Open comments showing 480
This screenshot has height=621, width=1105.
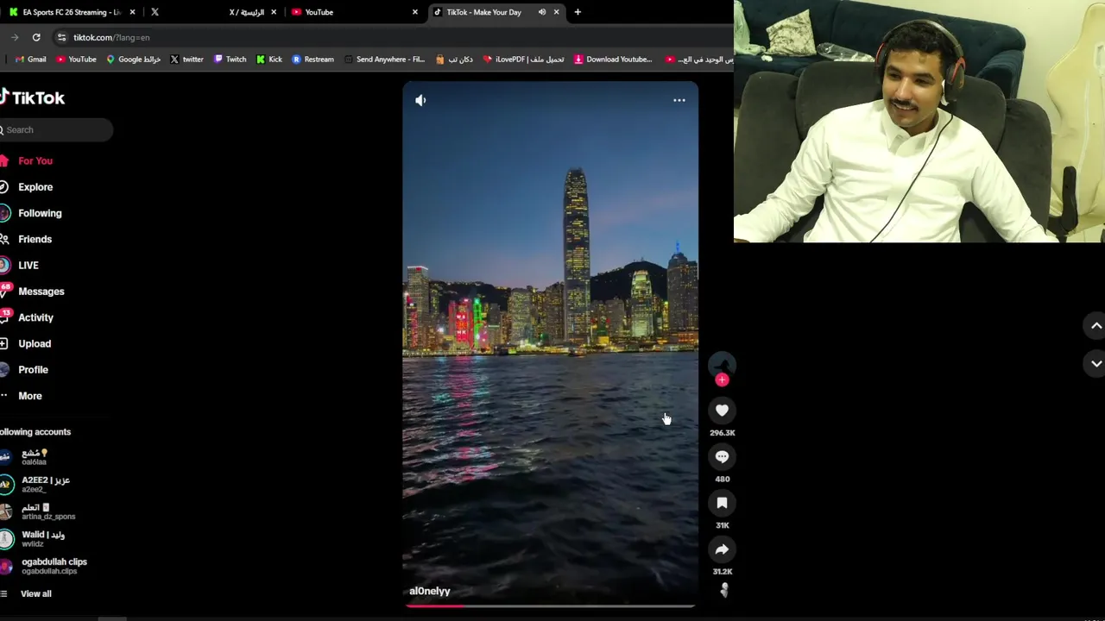pos(722,457)
